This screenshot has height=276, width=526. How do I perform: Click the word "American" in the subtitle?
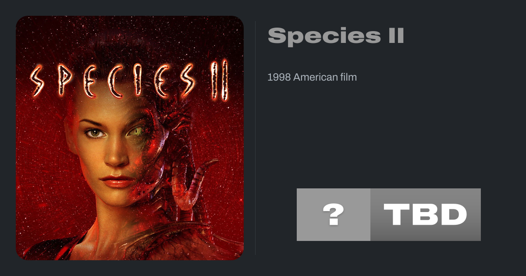(x=313, y=78)
